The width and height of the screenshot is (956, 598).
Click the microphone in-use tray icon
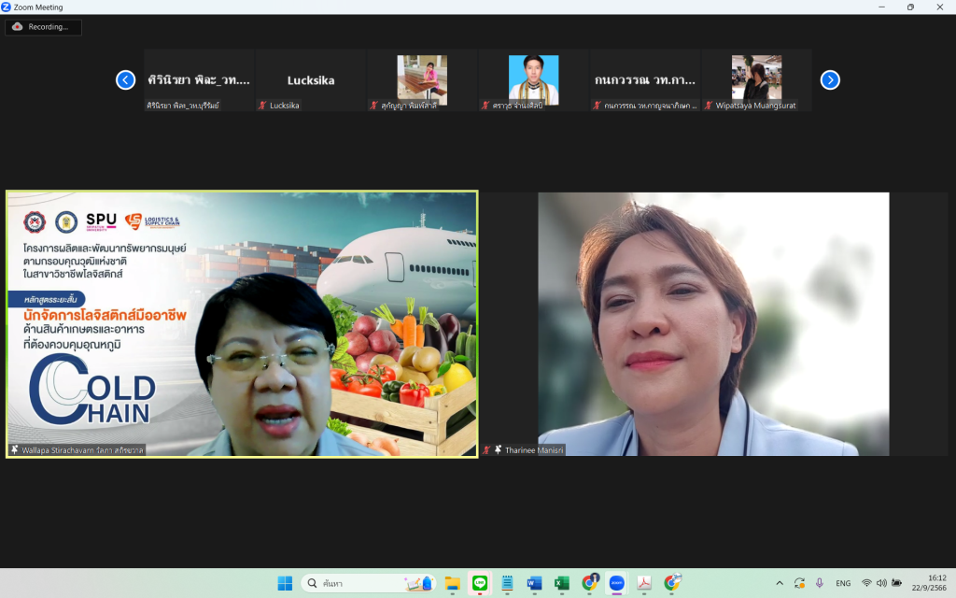(820, 583)
